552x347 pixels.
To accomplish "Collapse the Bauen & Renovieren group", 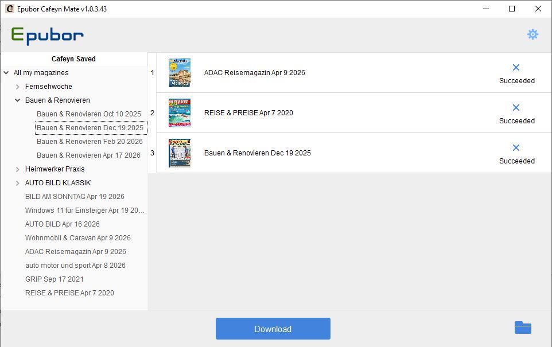I will coord(17,100).
